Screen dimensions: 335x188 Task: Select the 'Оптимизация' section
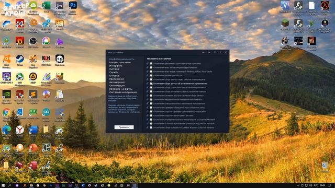117,86
